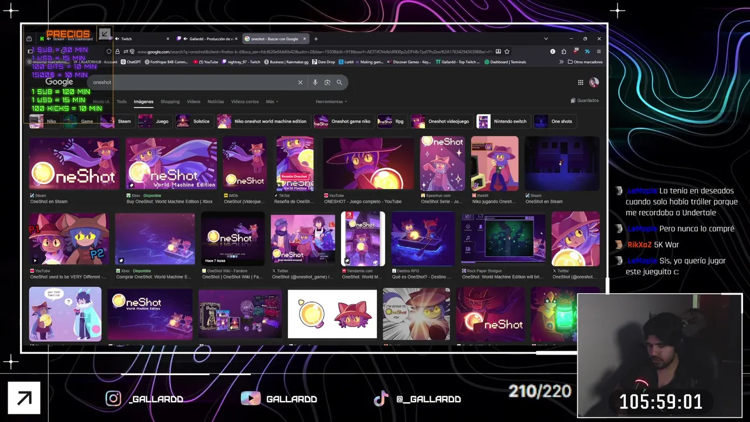Filter images by the Rpg chip
The image size is (750, 422).
pyautogui.click(x=392, y=121)
